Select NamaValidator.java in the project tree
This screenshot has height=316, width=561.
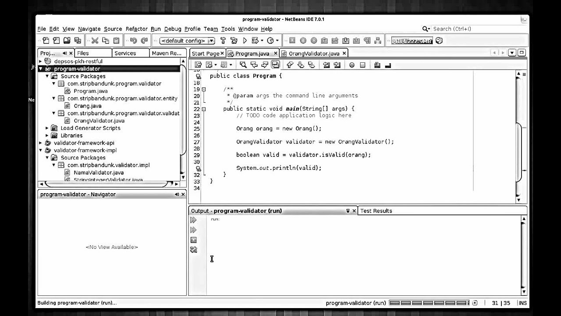tap(99, 172)
